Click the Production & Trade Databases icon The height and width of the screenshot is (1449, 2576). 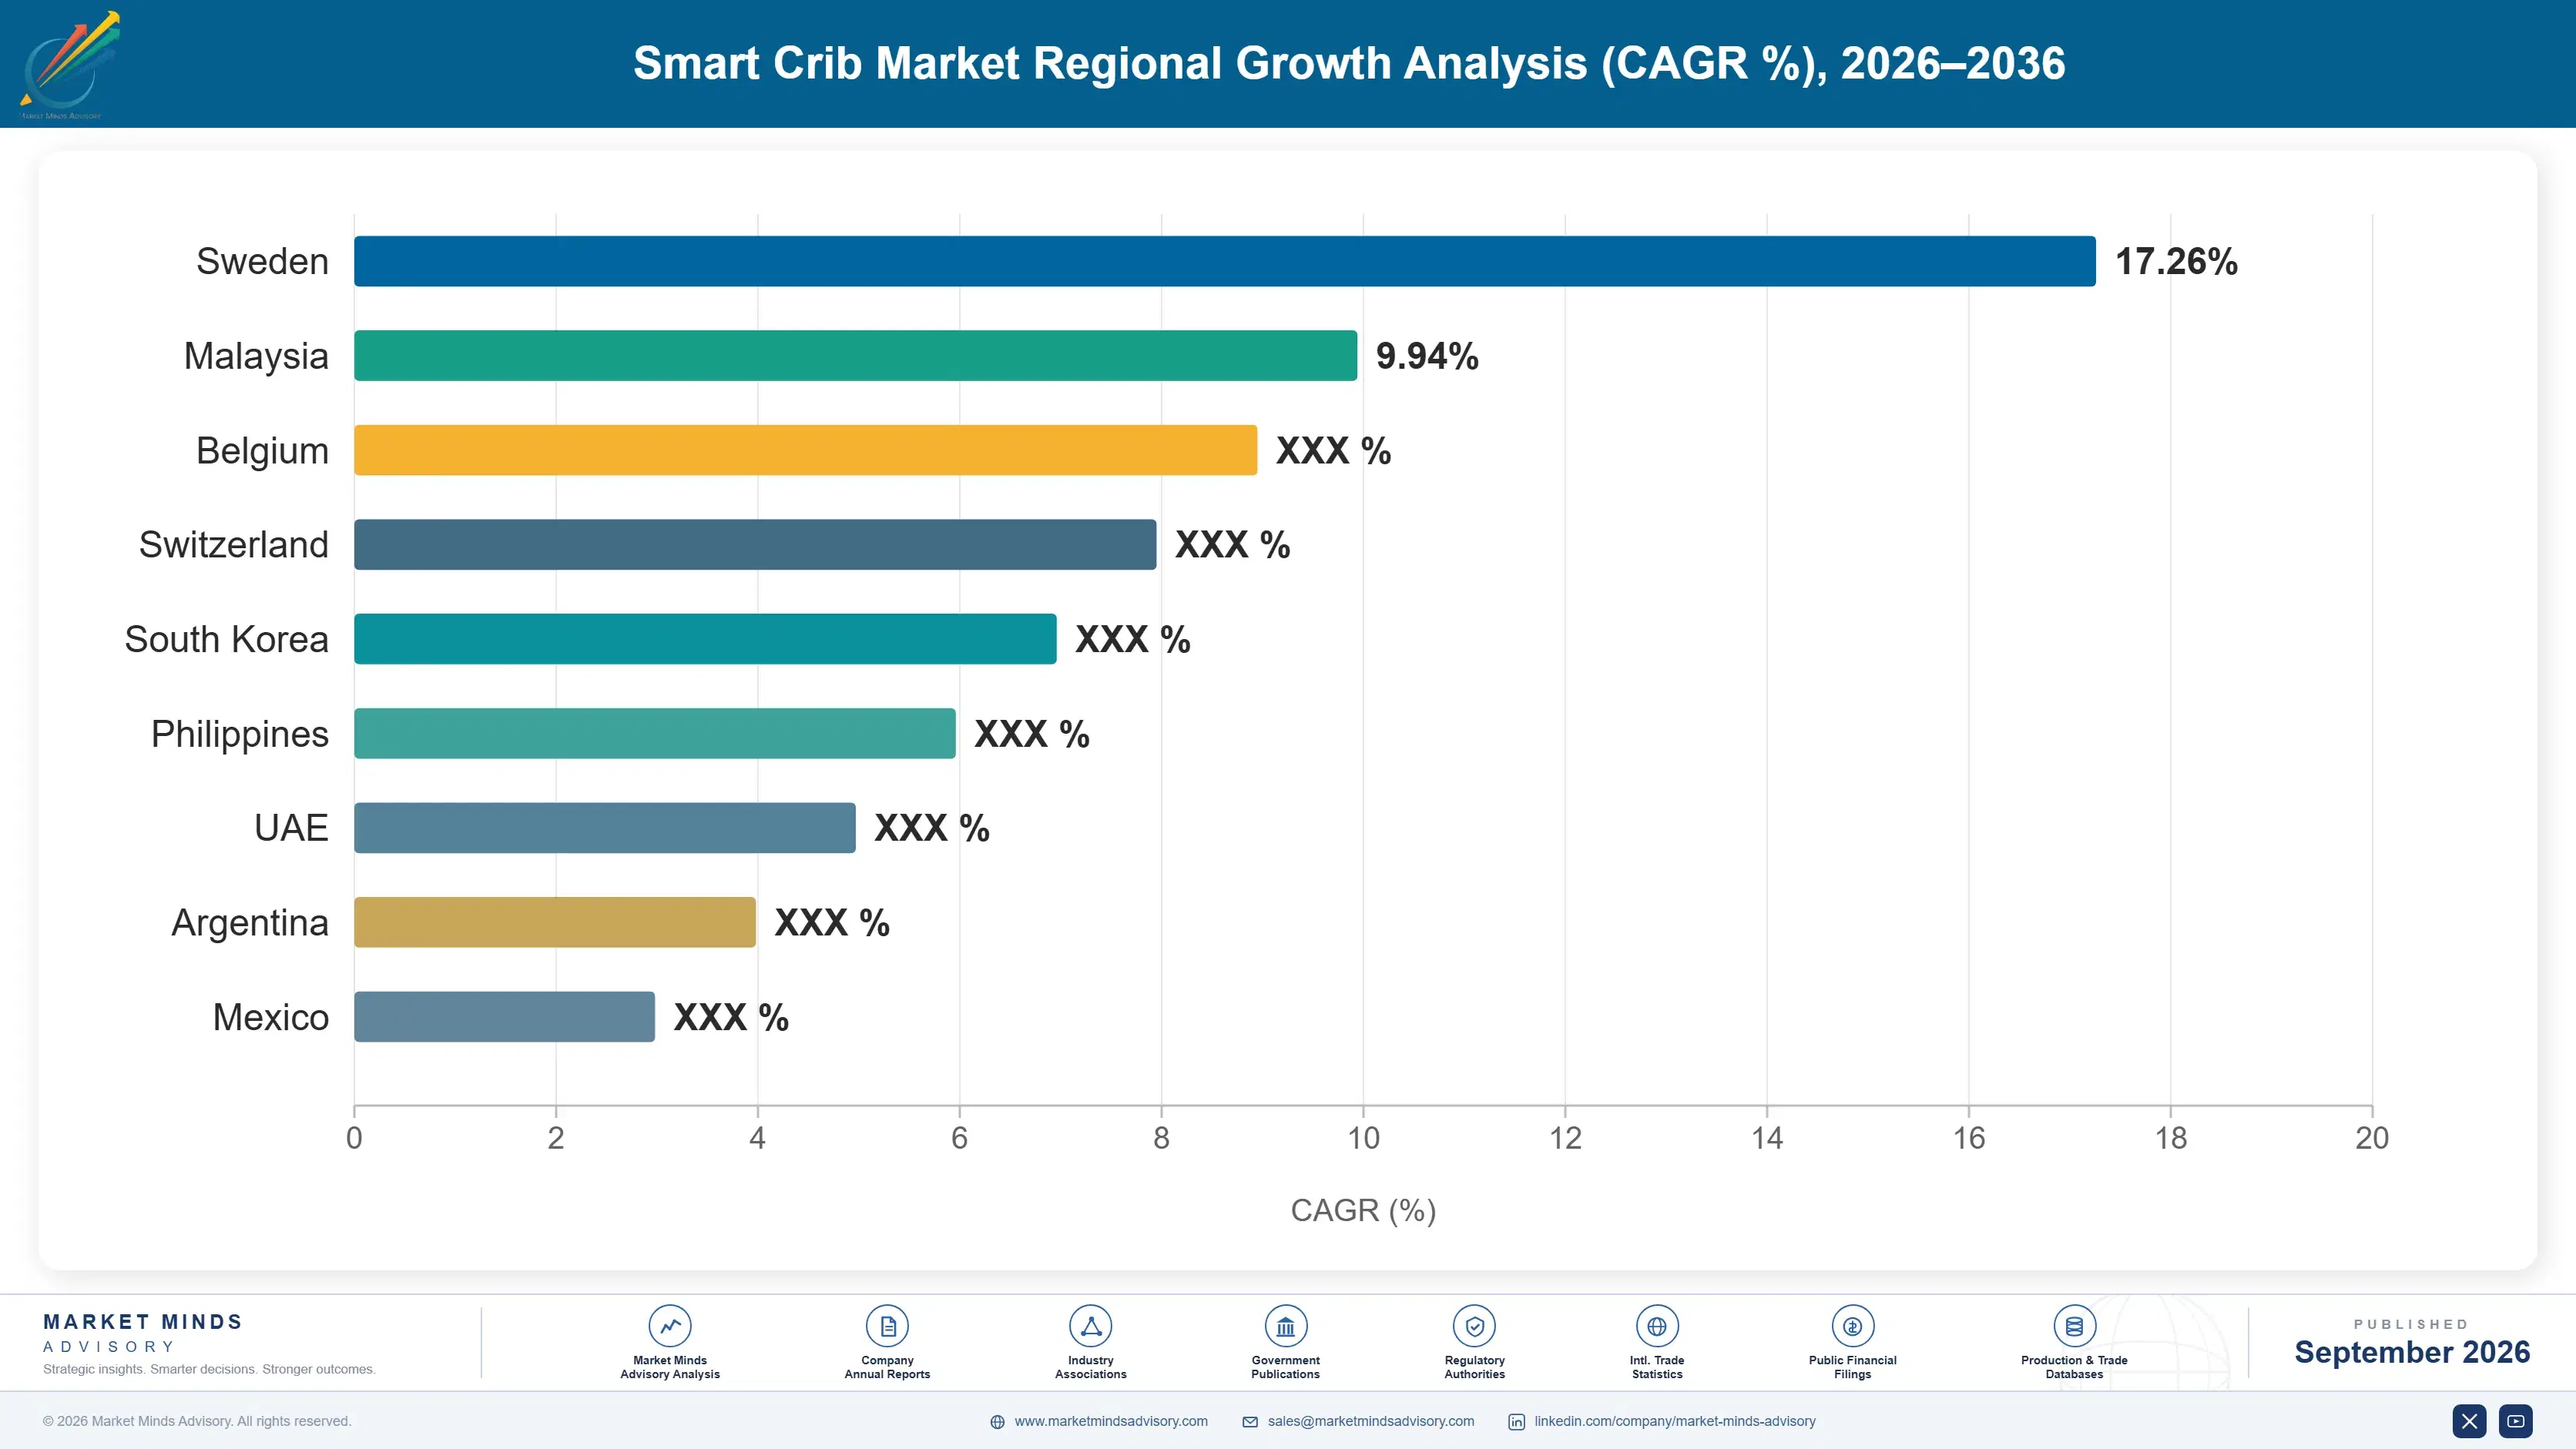(x=2075, y=1326)
